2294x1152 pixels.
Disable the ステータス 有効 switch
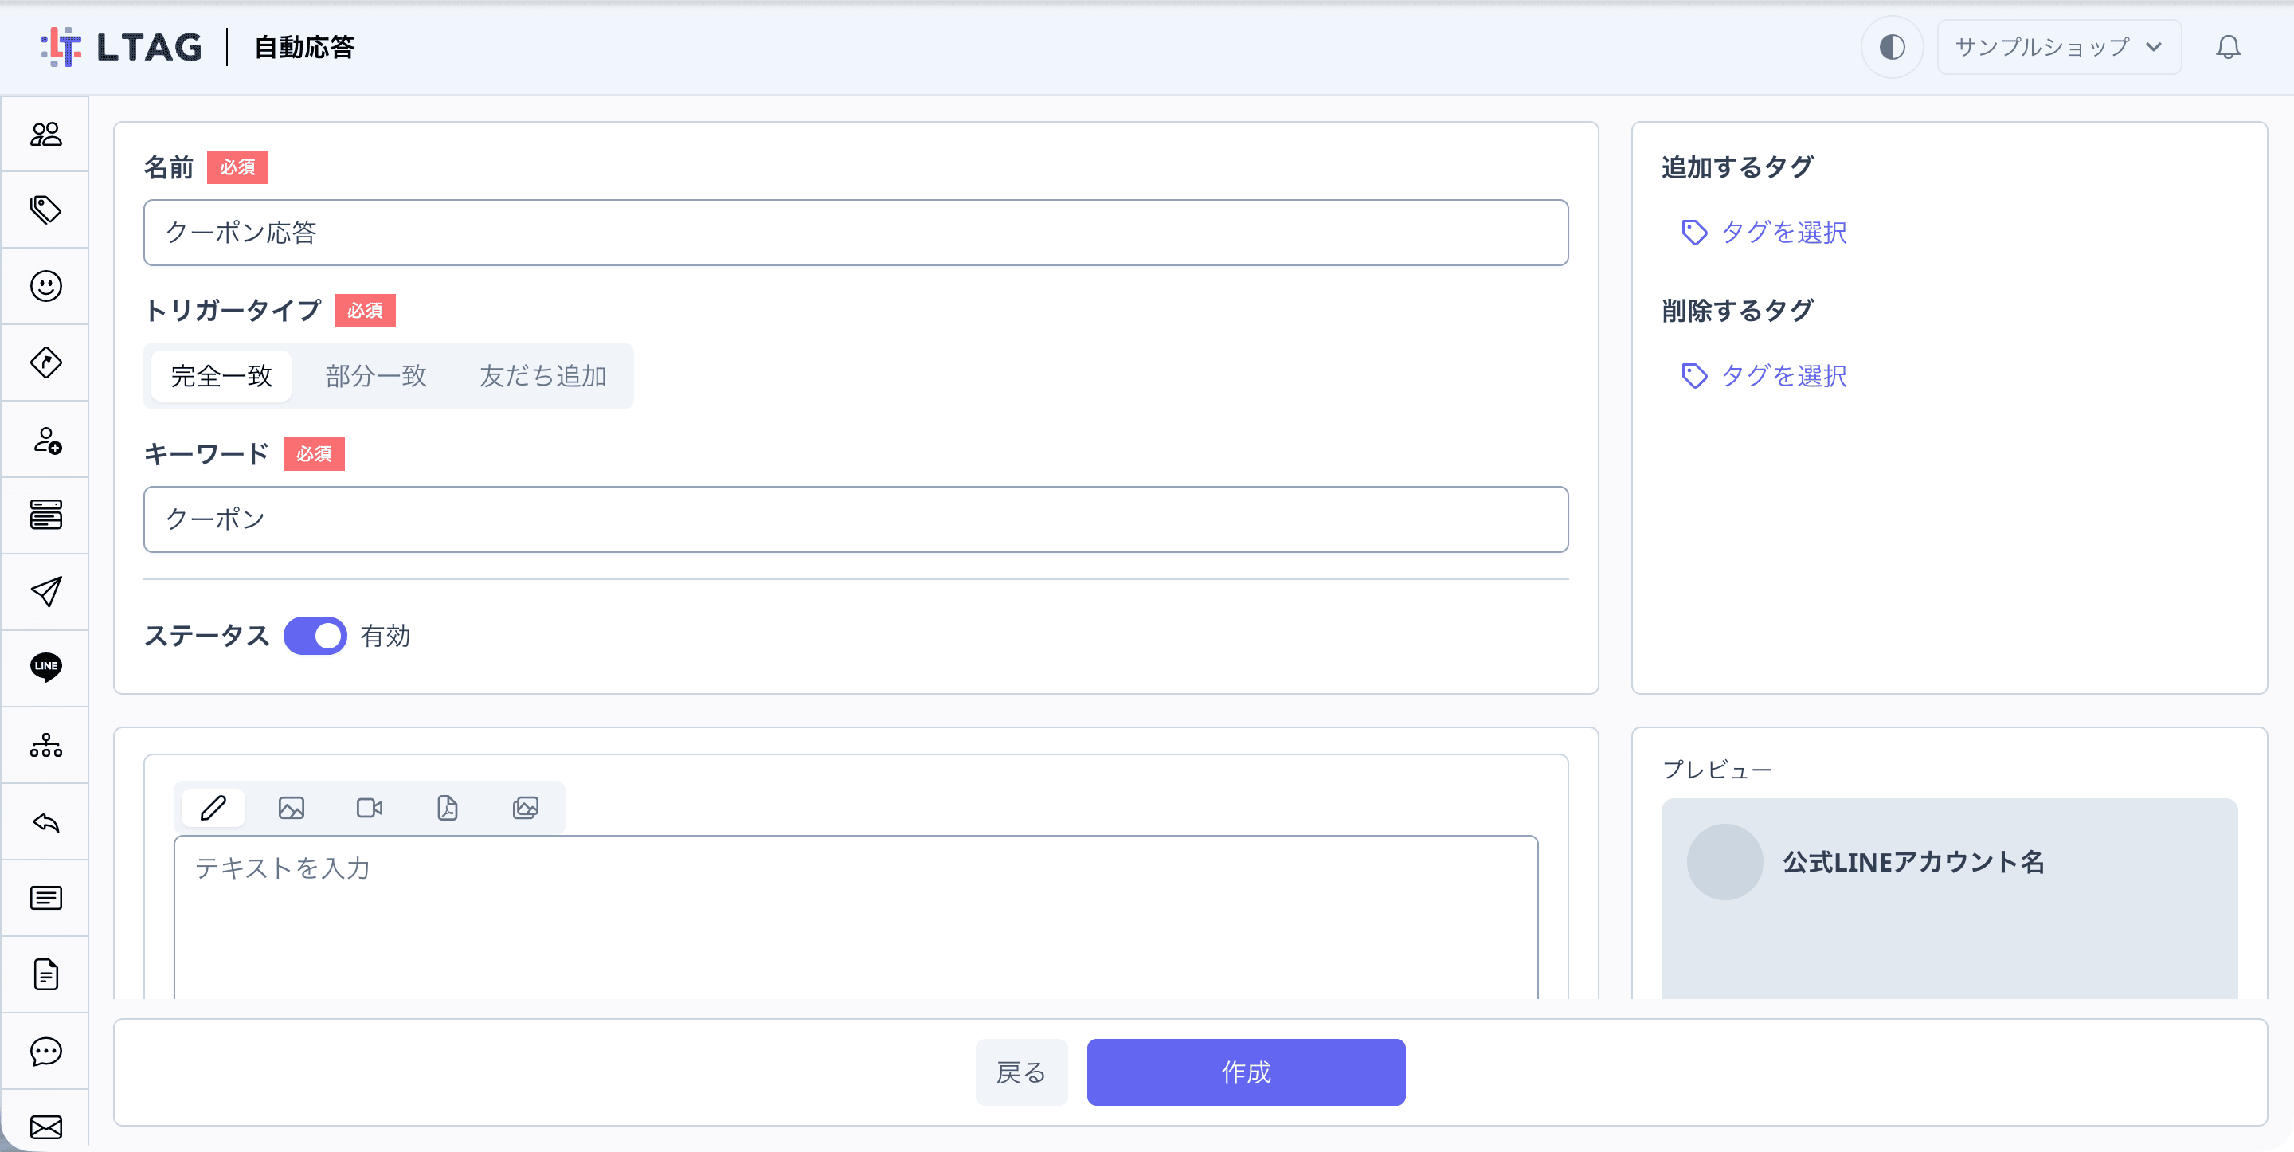315,636
